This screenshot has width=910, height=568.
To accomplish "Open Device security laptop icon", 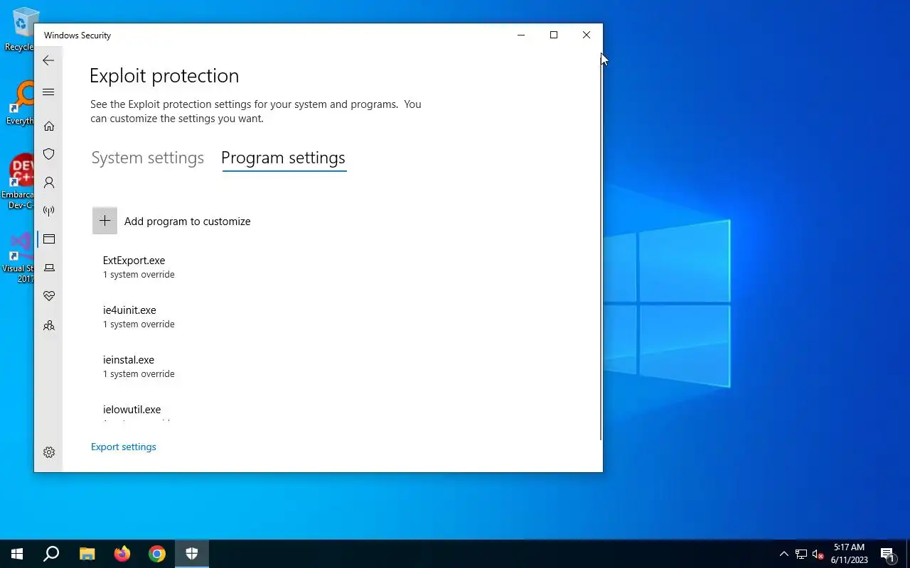I will point(49,268).
